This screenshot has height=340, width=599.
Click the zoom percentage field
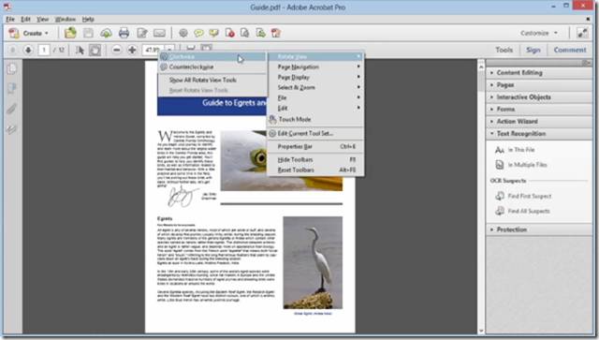tap(153, 50)
